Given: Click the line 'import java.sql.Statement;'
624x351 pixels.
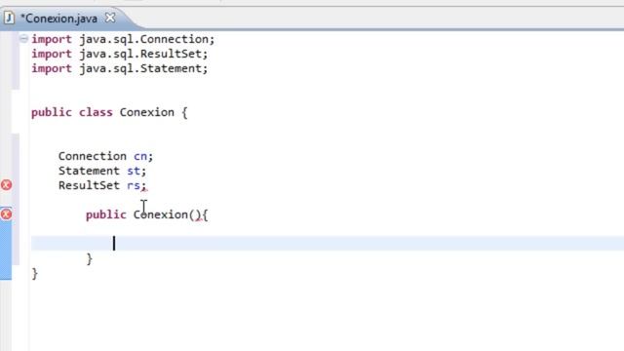Looking at the screenshot, I should coord(120,69).
